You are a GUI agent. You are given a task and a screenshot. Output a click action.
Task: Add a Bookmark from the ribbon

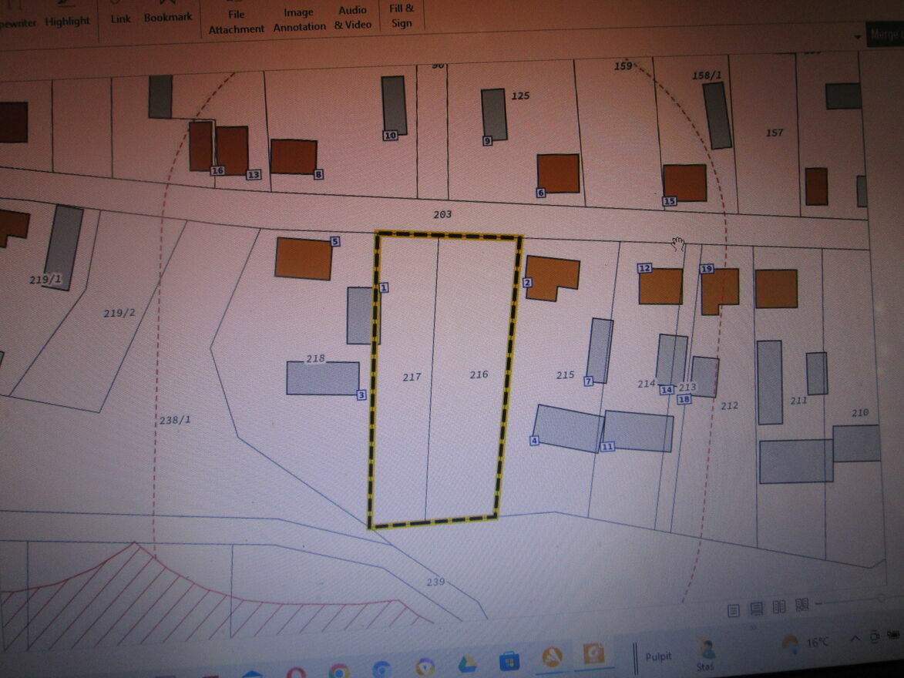point(168,16)
